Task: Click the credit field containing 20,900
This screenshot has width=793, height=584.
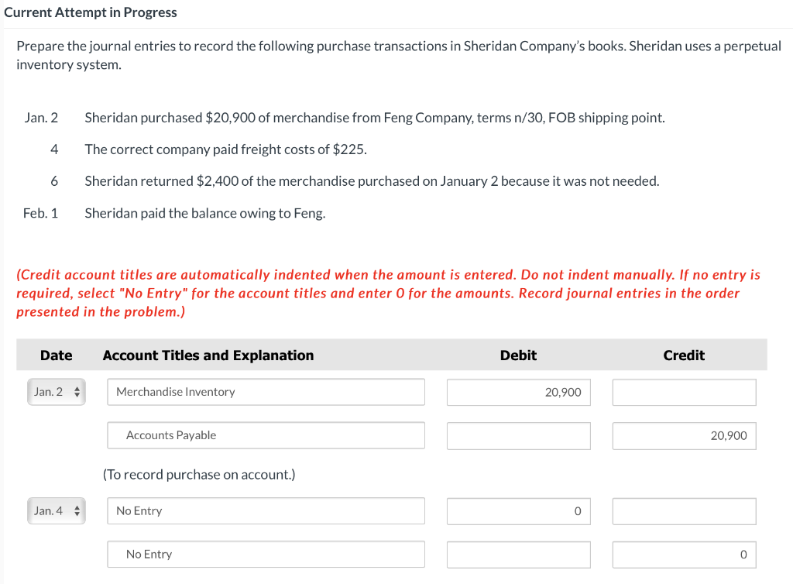Action: 684,435
